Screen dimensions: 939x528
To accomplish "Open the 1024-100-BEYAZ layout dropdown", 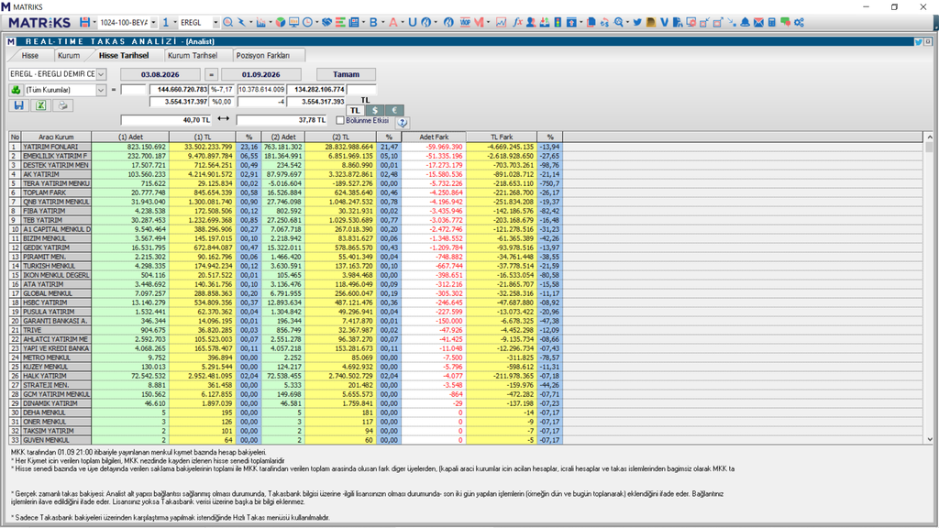I will [x=153, y=22].
